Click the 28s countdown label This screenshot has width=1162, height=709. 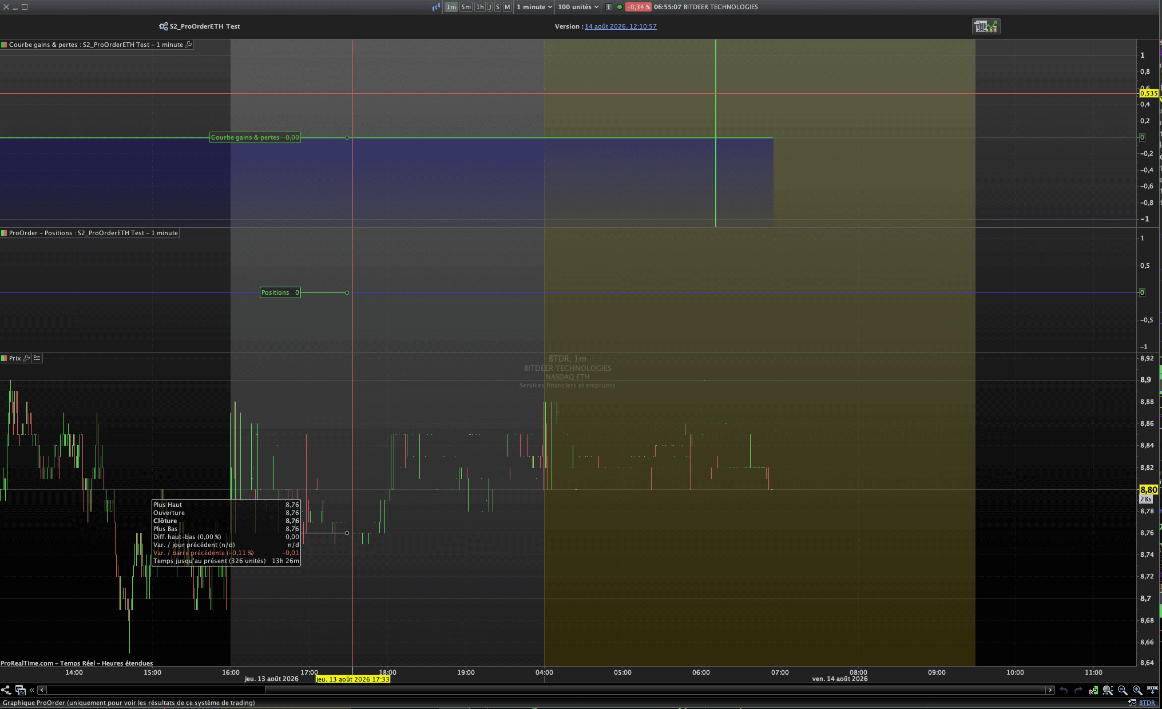[x=1145, y=500]
